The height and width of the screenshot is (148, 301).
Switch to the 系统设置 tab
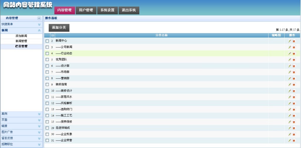108,10
